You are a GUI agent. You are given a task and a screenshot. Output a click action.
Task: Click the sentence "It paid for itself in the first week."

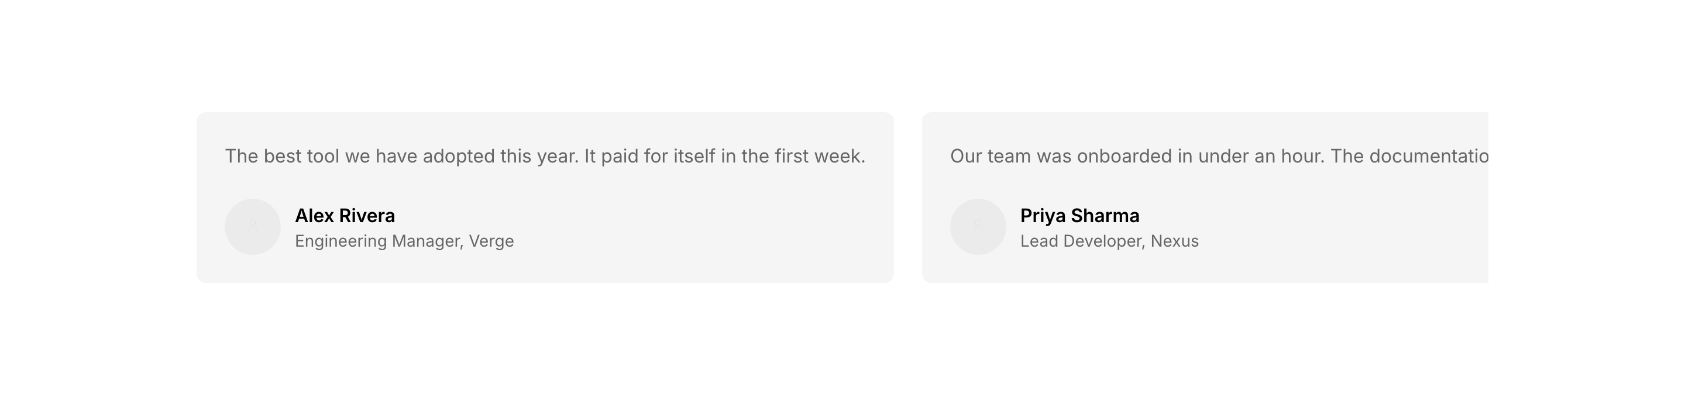(x=725, y=156)
